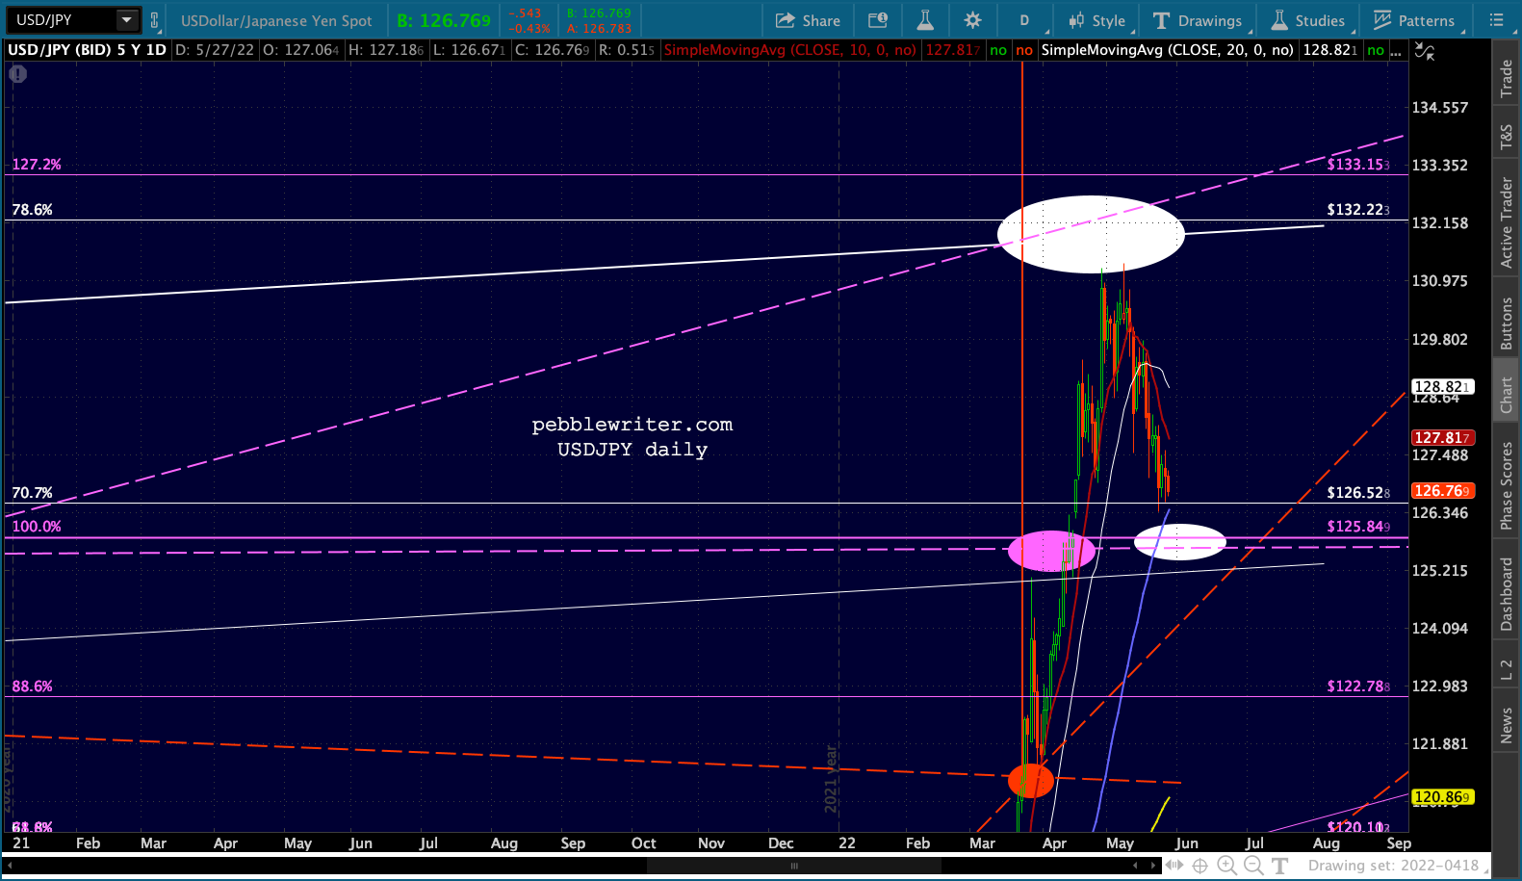Toggle the symbol link clip icon

tap(154, 20)
